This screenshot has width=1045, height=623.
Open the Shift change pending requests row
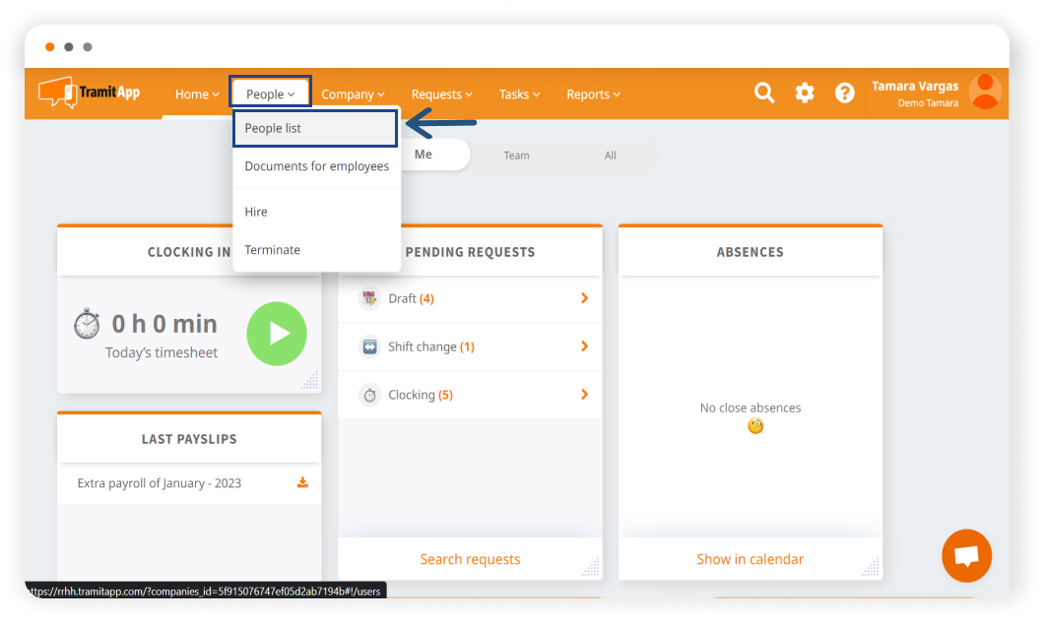click(x=470, y=347)
